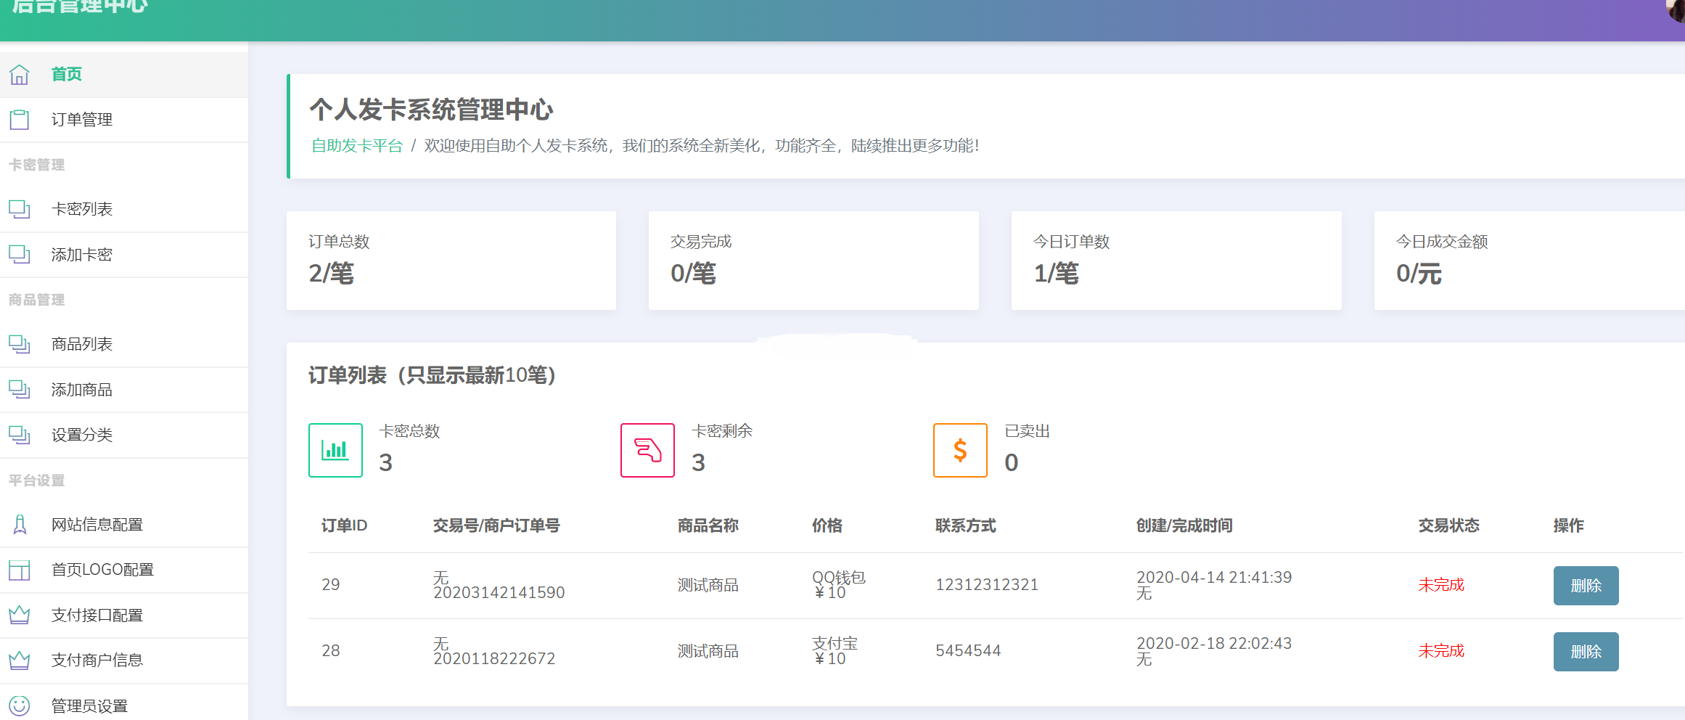
Task: Go to 商品列表 page
Action: (82, 345)
